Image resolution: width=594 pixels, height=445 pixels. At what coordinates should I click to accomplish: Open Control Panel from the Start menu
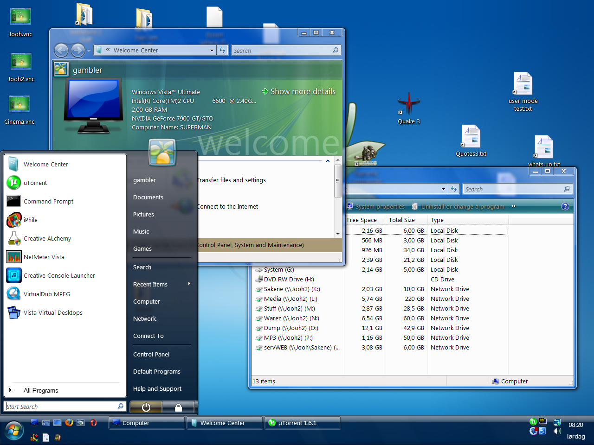tap(151, 354)
